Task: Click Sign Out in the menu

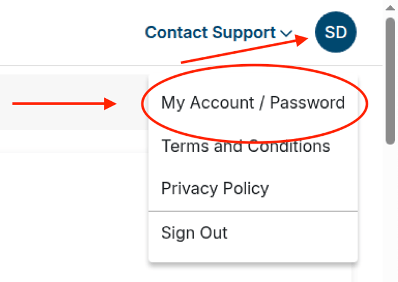Action: tap(194, 233)
